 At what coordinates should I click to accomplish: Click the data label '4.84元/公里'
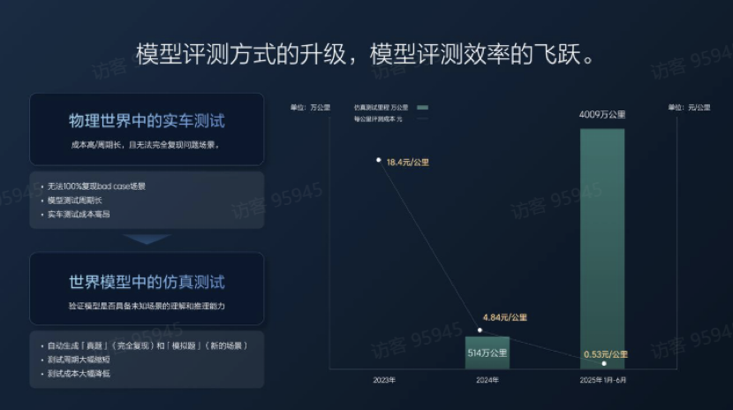tap(505, 317)
